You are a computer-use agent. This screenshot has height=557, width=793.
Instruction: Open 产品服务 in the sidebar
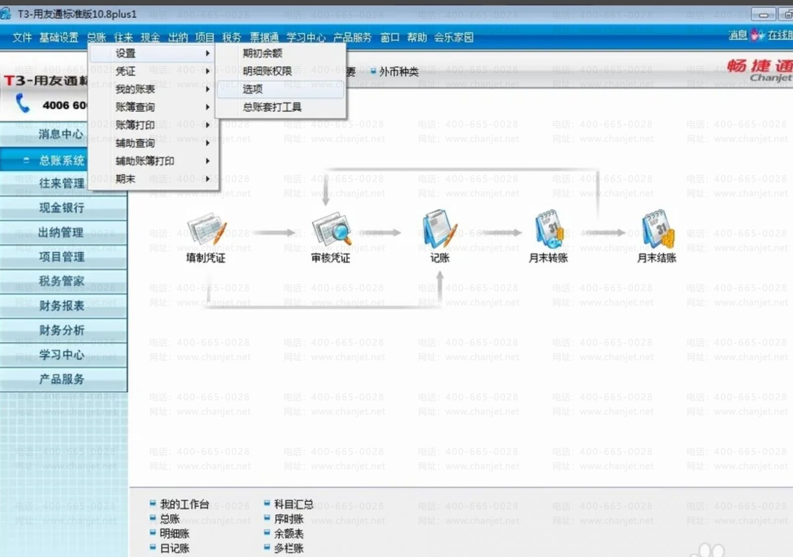(63, 379)
